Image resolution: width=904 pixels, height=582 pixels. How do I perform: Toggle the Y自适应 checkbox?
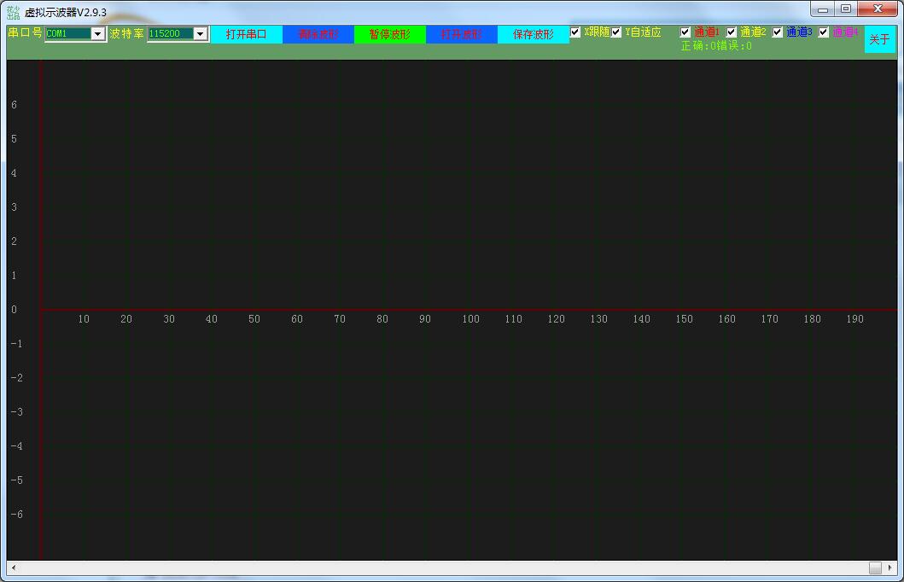tap(616, 32)
